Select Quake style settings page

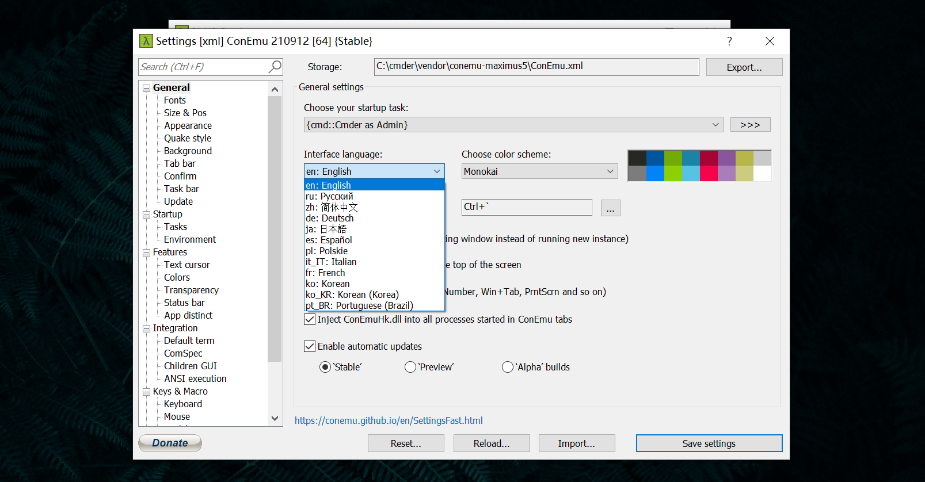(187, 138)
